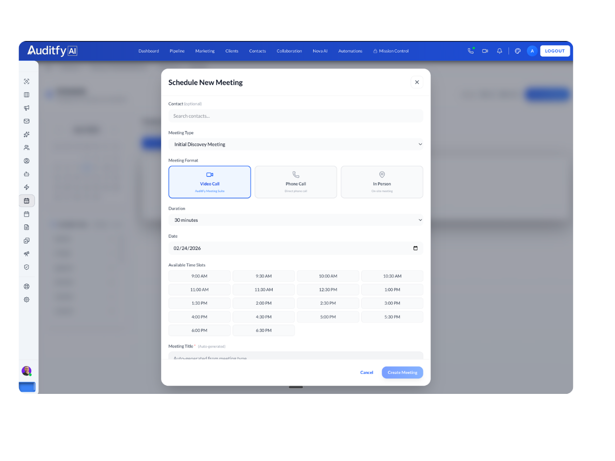Open Pipeline in the top navigation

pyautogui.click(x=177, y=51)
